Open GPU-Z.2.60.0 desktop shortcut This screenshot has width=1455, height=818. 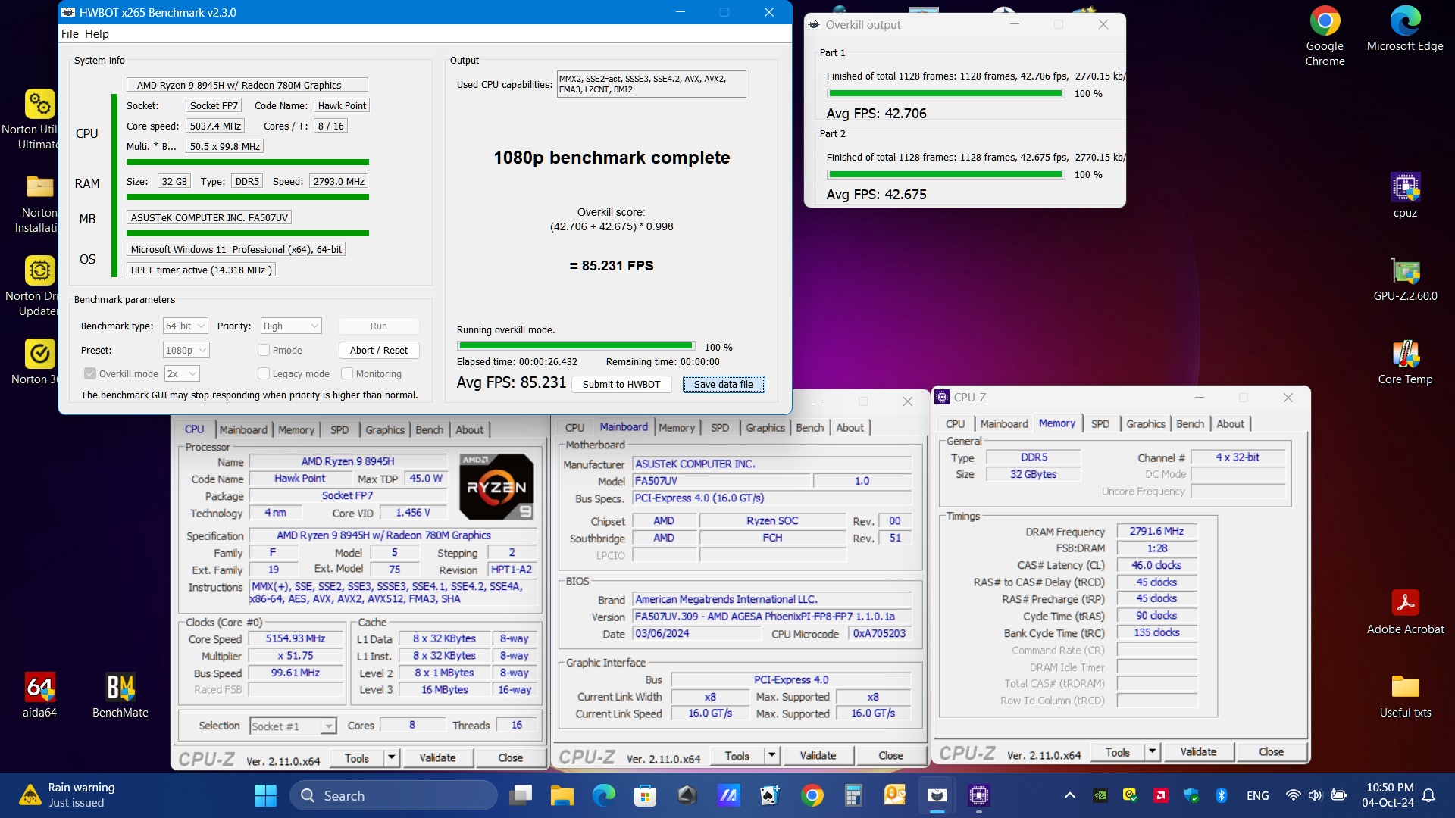tap(1405, 279)
